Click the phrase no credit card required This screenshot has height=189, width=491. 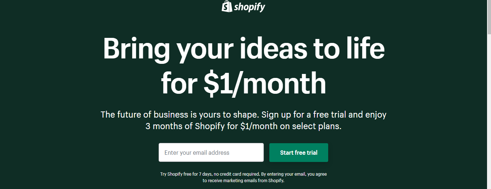(x=236, y=174)
